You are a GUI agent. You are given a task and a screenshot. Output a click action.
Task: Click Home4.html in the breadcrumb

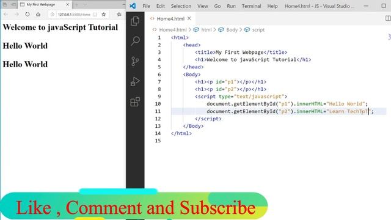(172, 30)
